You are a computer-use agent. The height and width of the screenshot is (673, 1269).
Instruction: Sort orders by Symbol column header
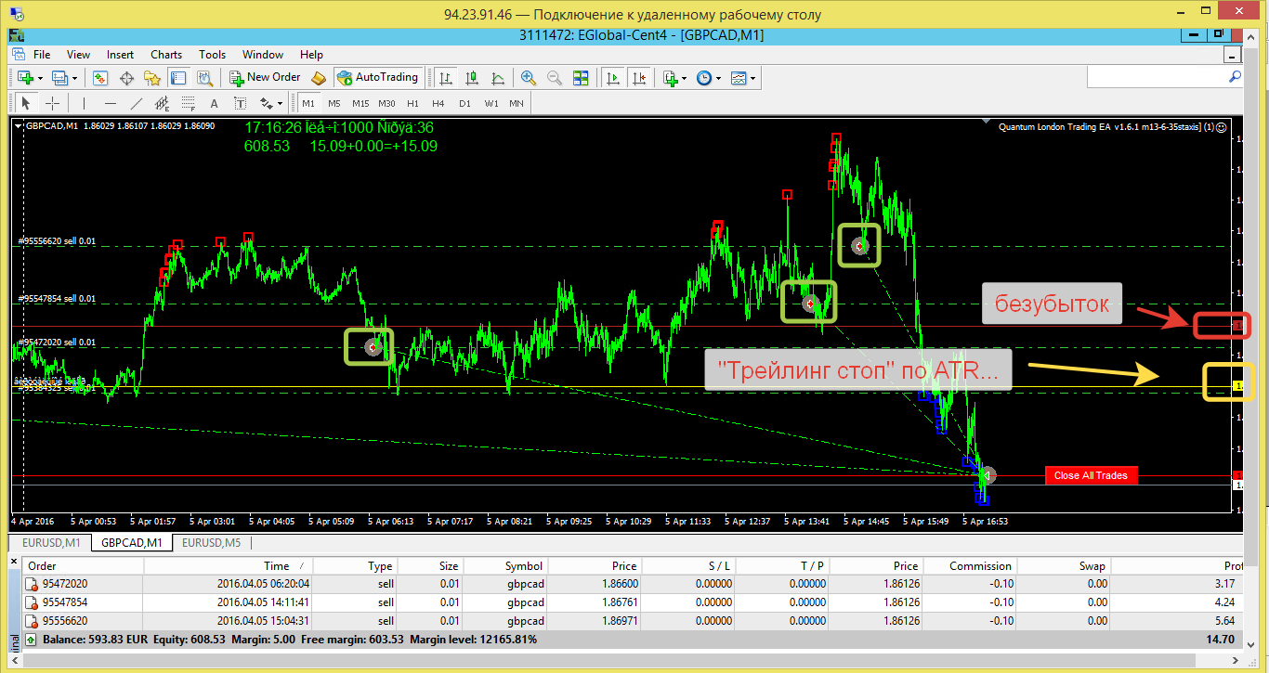(504, 565)
